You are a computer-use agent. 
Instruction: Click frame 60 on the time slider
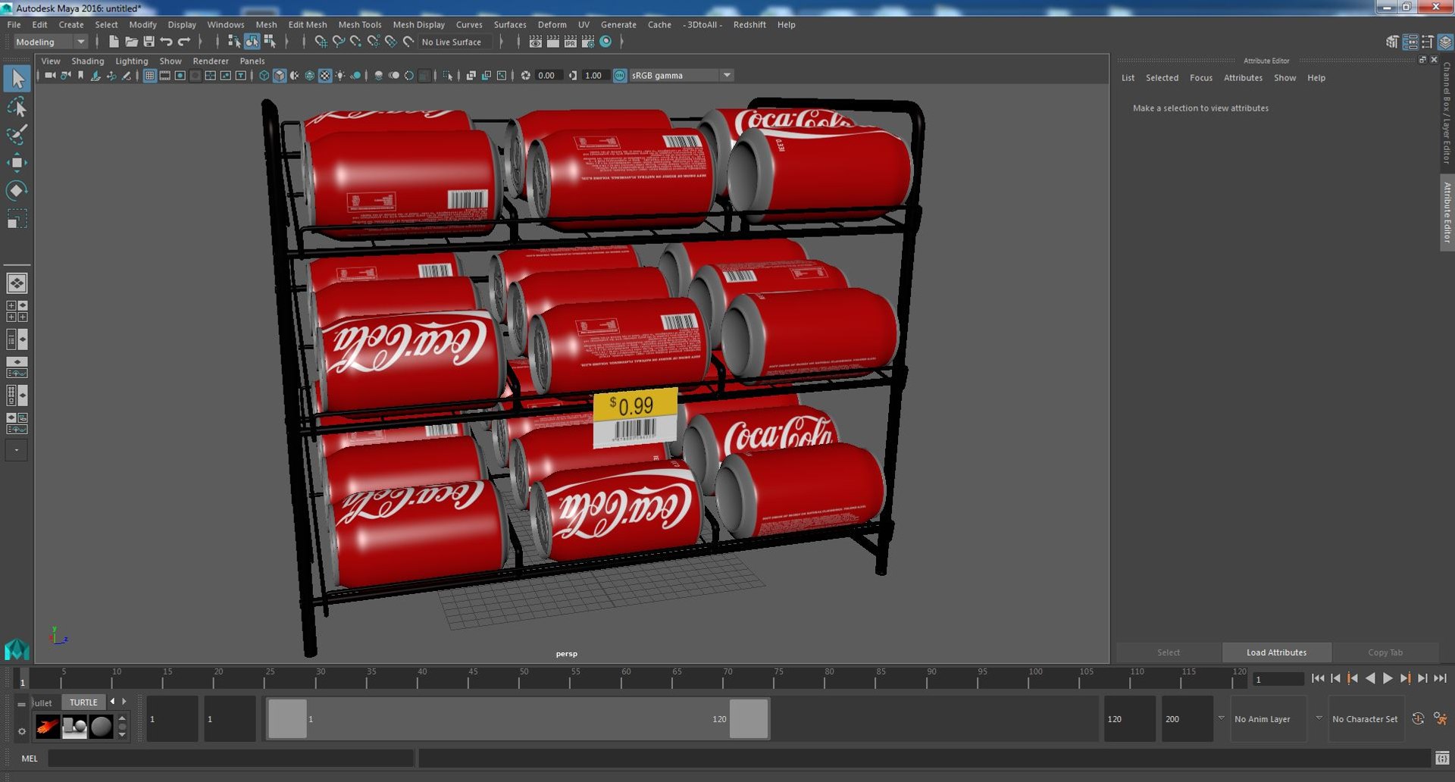[626, 677]
